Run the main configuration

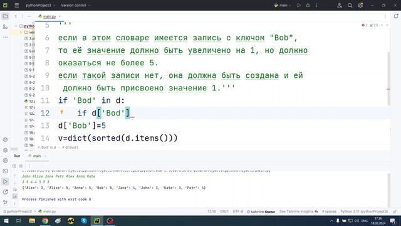tap(299, 5)
